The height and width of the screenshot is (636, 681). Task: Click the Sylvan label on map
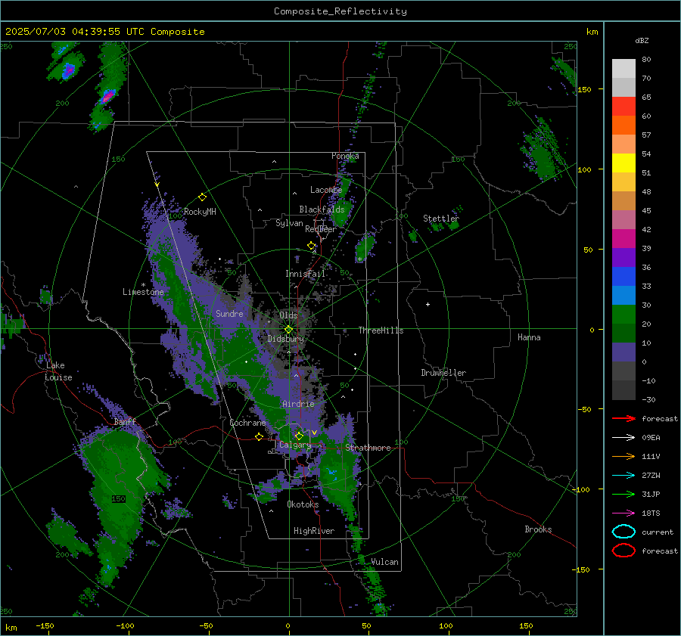point(289,223)
